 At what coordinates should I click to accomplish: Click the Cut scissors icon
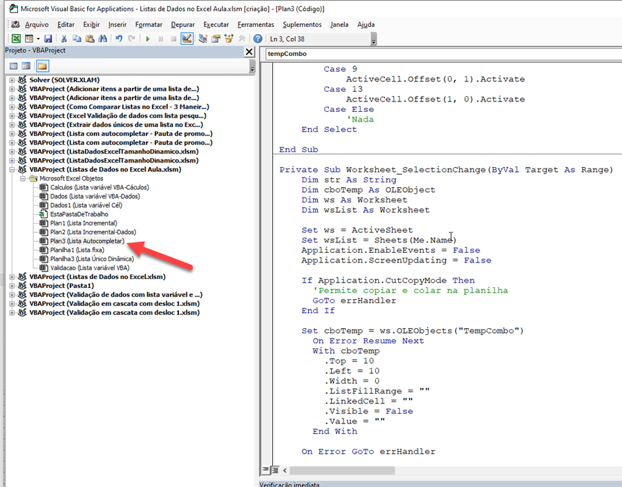[x=64, y=39]
